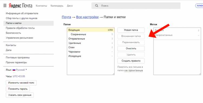Click the Новая папка button
Image resolution: width=203 pixels, height=103 pixels.
point(131,30)
